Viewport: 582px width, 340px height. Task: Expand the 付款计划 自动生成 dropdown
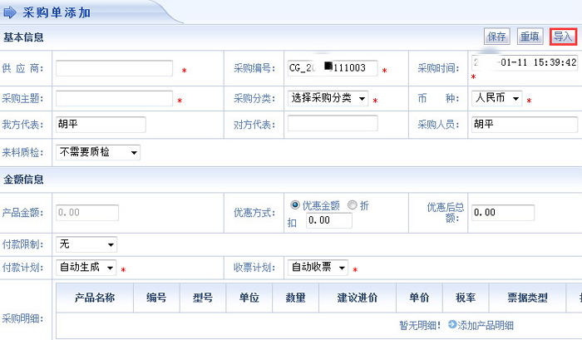[86, 268]
